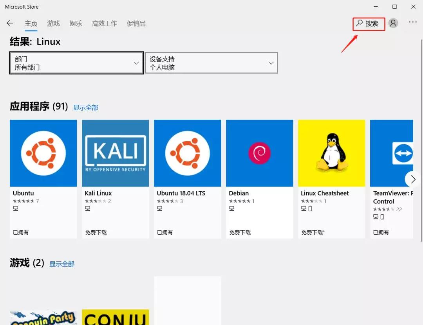The image size is (423, 325).
Task: Select the Kali Linux app icon
Action: pyautogui.click(x=115, y=153)
